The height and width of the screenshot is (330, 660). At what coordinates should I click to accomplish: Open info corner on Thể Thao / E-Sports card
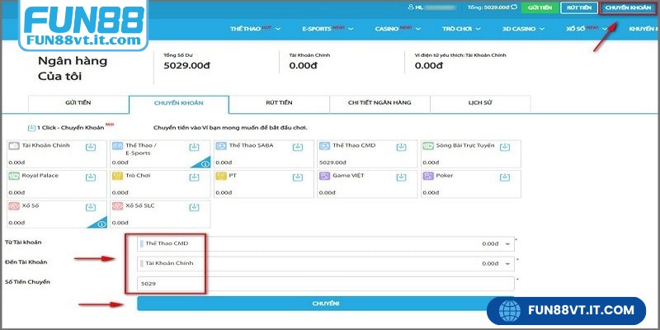click(x=205, y=163)
